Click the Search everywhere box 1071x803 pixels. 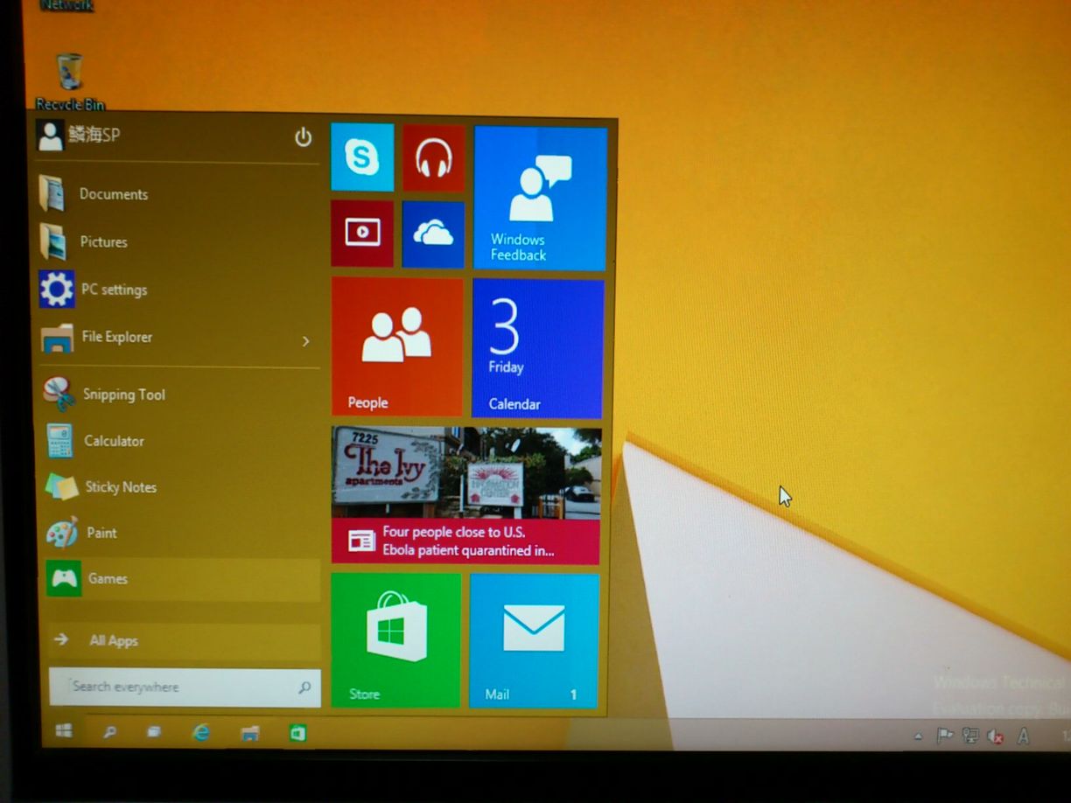pyautogui.click(x=185, y=688)
